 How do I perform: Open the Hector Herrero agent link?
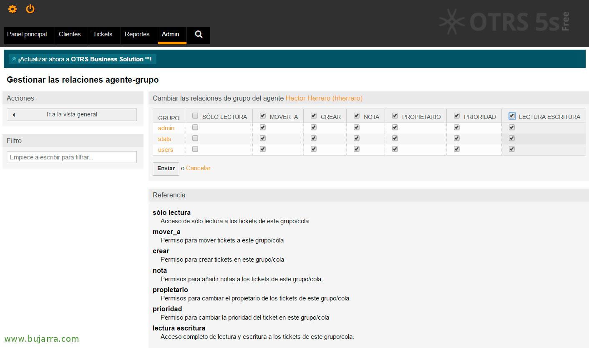click(x=324, y=98)
